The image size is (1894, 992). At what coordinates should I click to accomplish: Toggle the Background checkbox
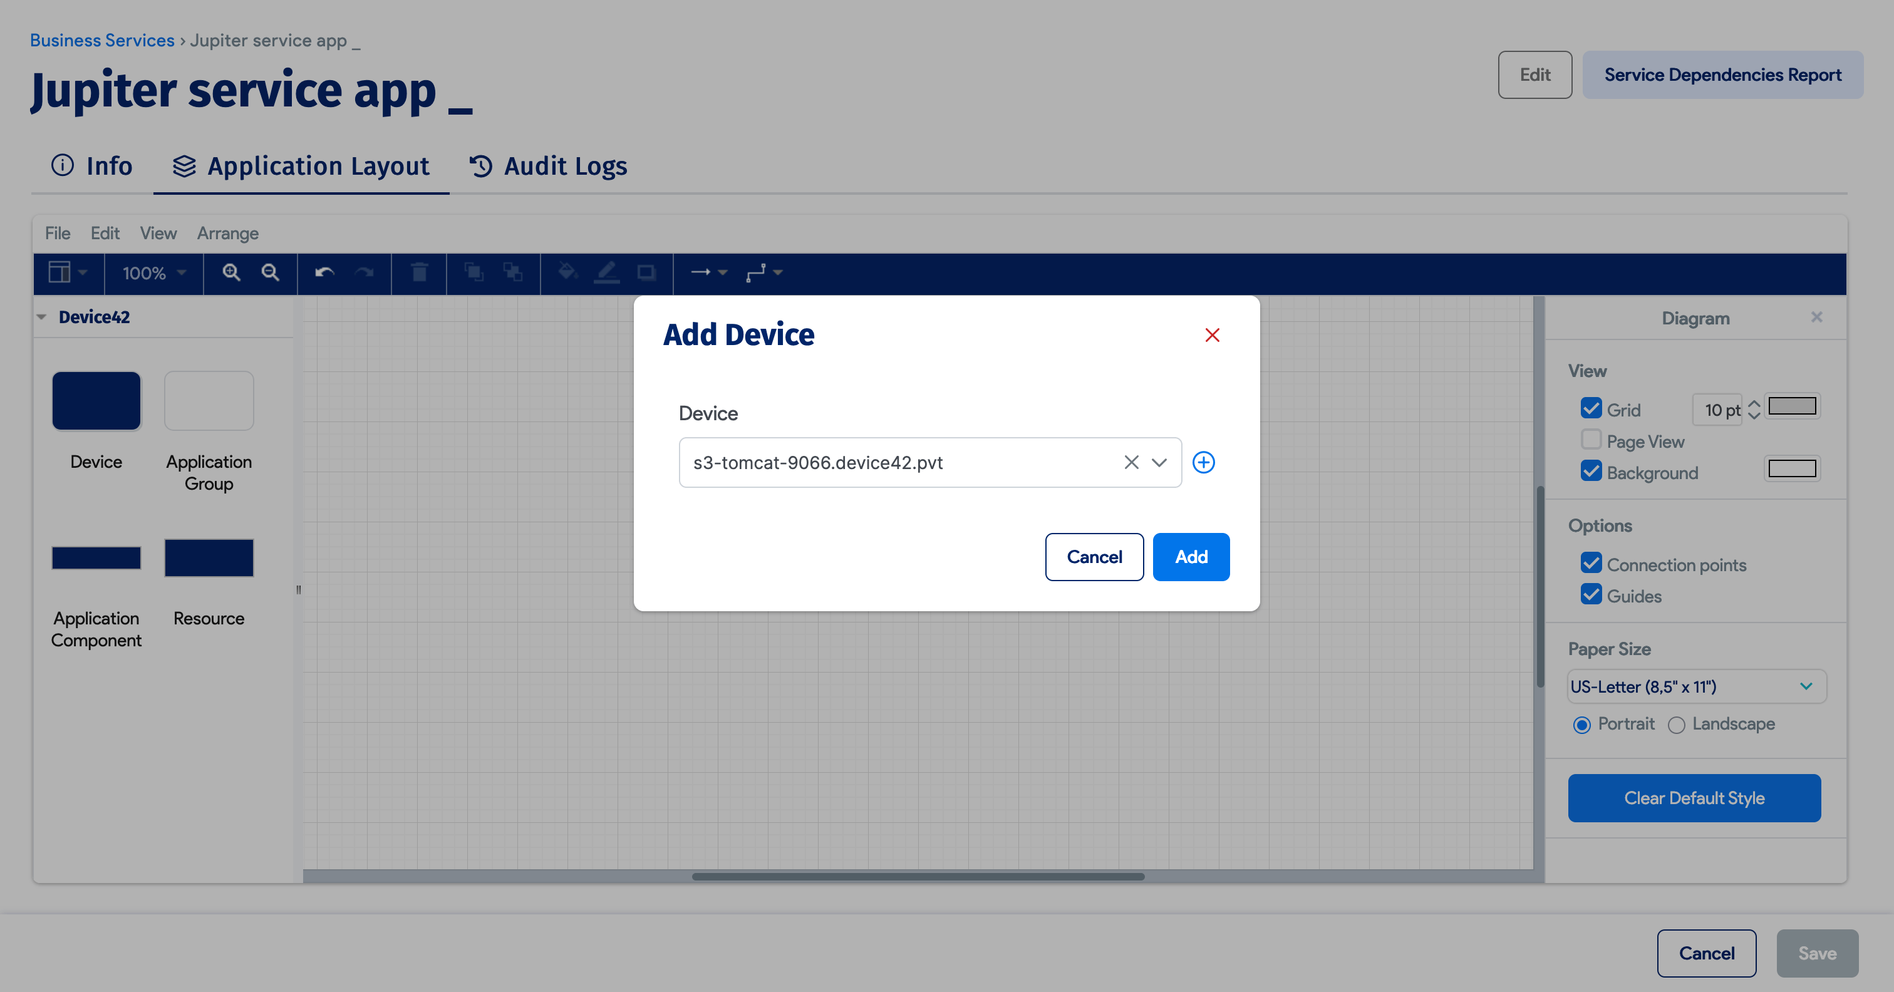click(x=1591, y=470)
